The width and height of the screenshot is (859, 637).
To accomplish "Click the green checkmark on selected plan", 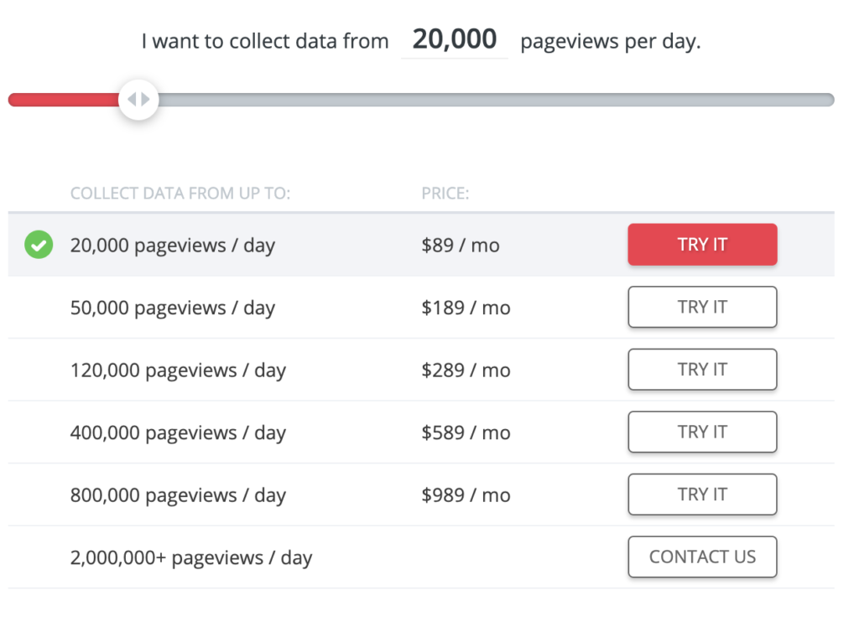I will click(x=37, y=244).
